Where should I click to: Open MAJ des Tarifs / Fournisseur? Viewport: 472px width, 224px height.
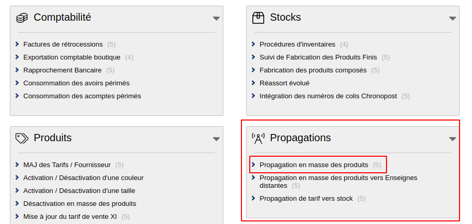pyautogui.click(x=67, y=165)
